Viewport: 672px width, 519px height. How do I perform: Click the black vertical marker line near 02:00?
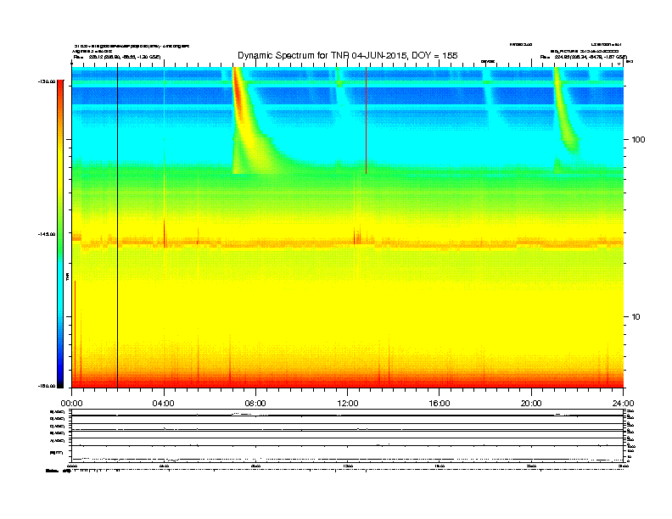117,227
